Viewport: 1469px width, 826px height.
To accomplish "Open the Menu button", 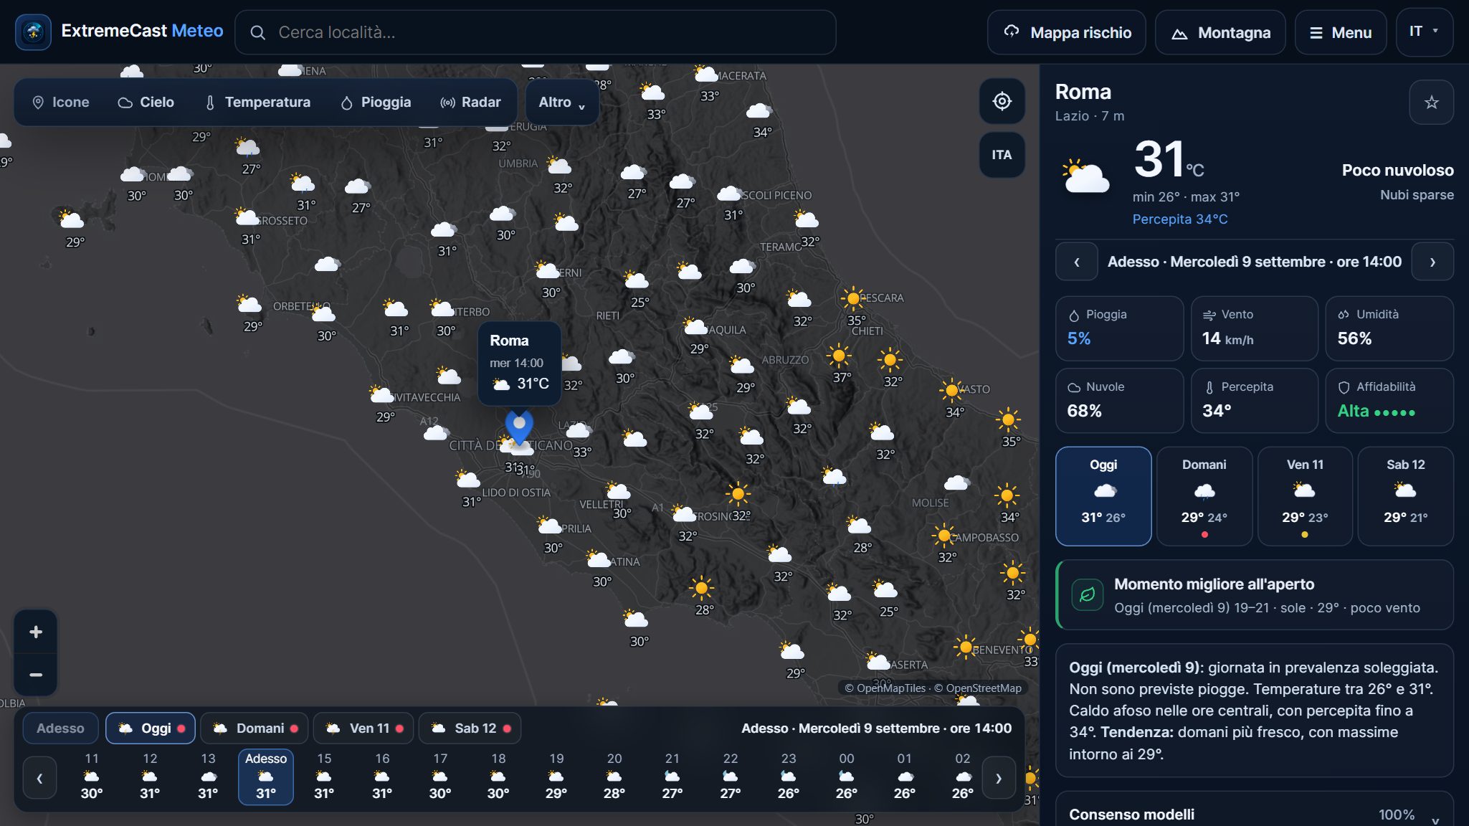I will point(1341,32).
